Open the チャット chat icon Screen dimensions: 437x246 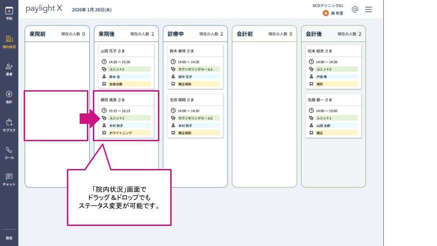click(9, 179)
